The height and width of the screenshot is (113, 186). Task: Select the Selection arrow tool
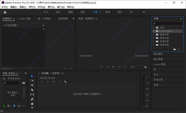click(32, 76)
